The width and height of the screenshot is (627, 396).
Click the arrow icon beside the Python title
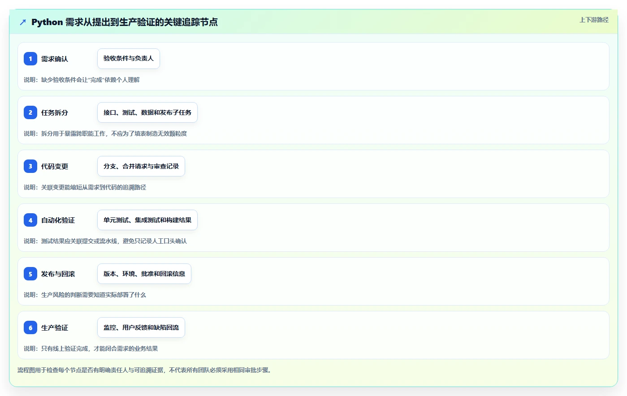coord(23,22)
